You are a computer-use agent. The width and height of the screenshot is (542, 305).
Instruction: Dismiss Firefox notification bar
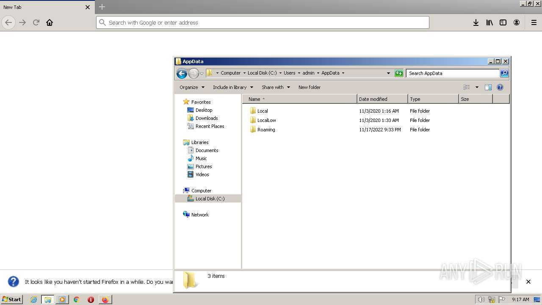[528, 282]
